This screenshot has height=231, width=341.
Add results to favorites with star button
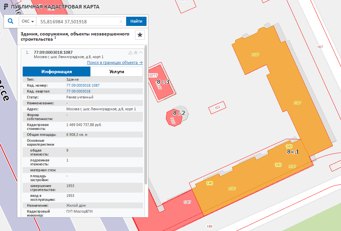pyautogui.click(x=140, y=35)
